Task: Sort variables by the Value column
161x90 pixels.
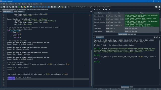Action: pyautogui.click(x=142, y=13)
